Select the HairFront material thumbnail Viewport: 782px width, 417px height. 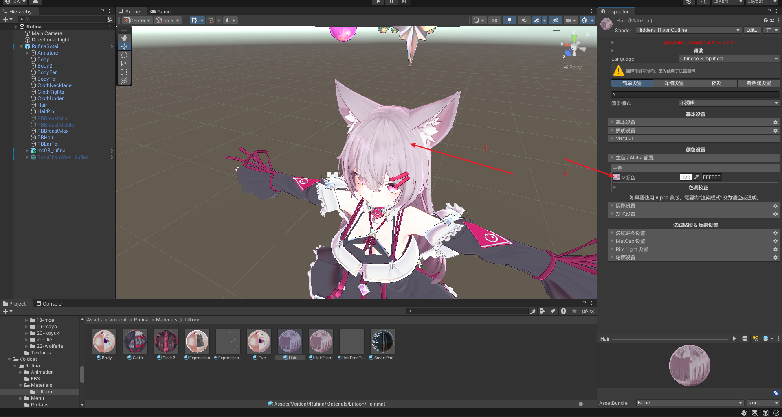(321, 342)
